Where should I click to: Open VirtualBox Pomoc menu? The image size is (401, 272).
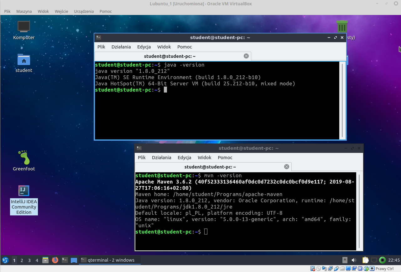coord(106,11)
